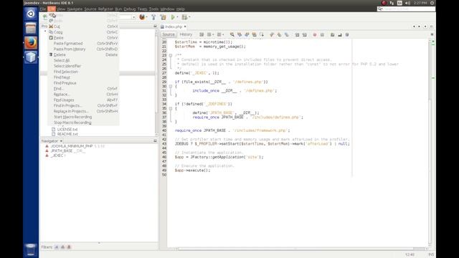Switch to Source view button
The image size is (459, 258).
pyautogui.click(x=169, y=34)
